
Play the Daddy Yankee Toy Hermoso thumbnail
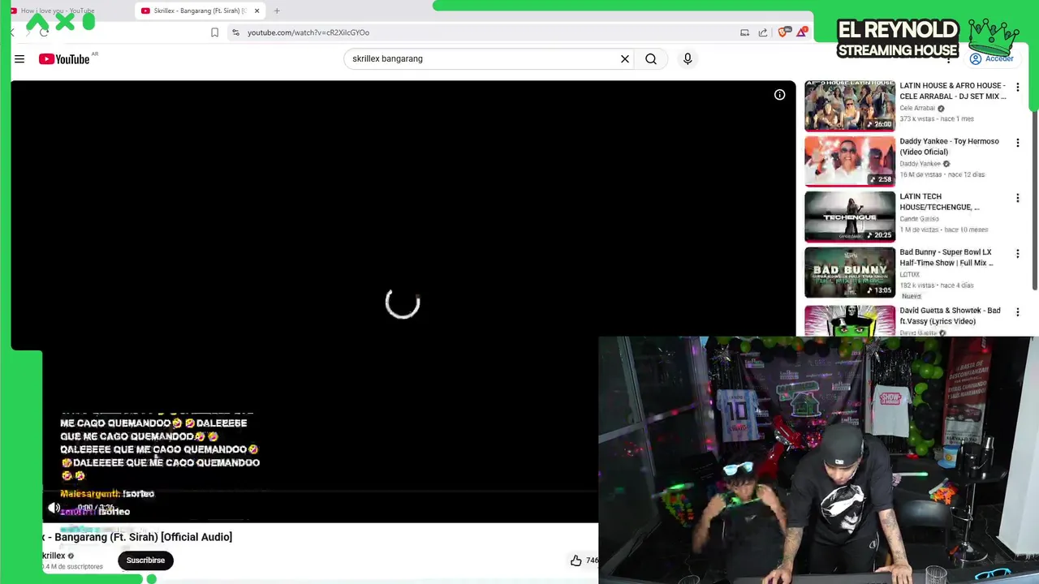tap(850, 161)
